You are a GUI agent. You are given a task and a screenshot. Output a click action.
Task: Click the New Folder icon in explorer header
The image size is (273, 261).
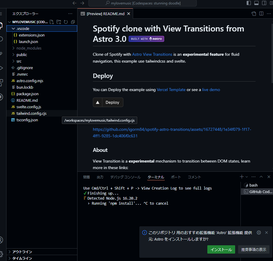point(59,22)
